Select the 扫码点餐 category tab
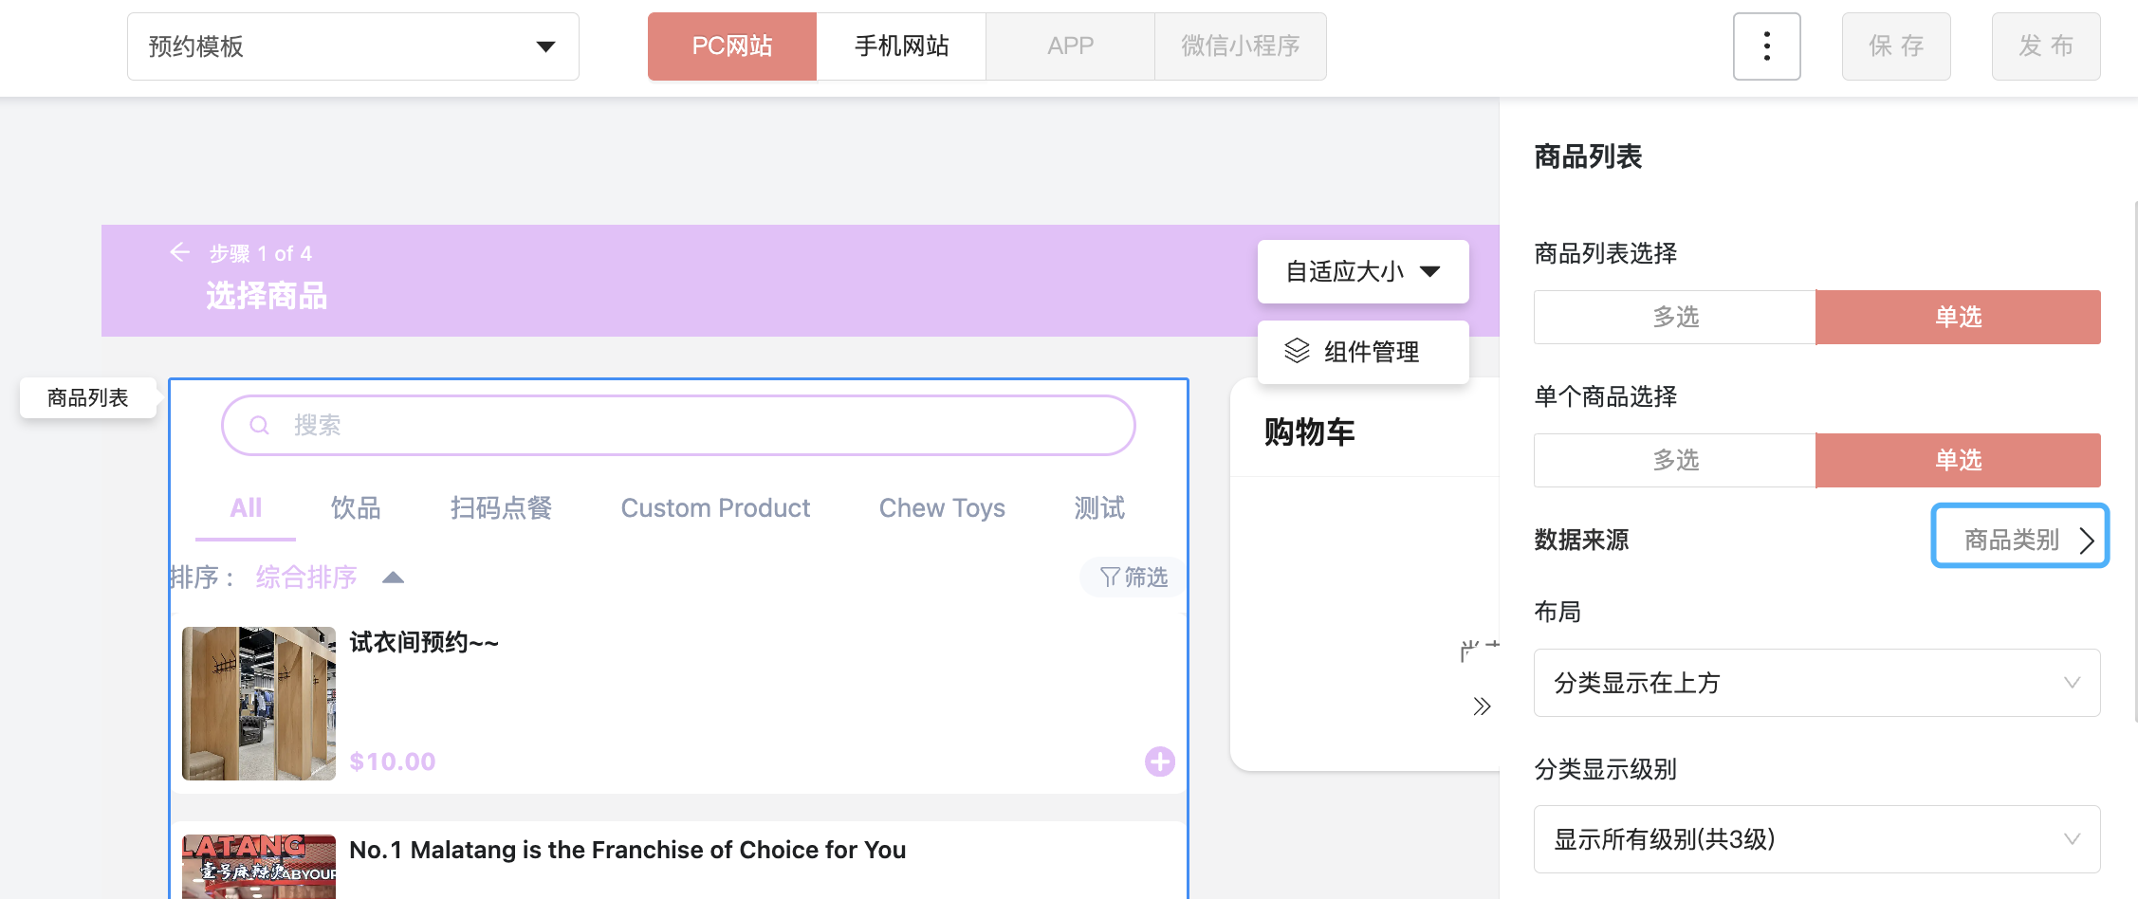This screenshot has width=2138, height=899. coord(501,508)
